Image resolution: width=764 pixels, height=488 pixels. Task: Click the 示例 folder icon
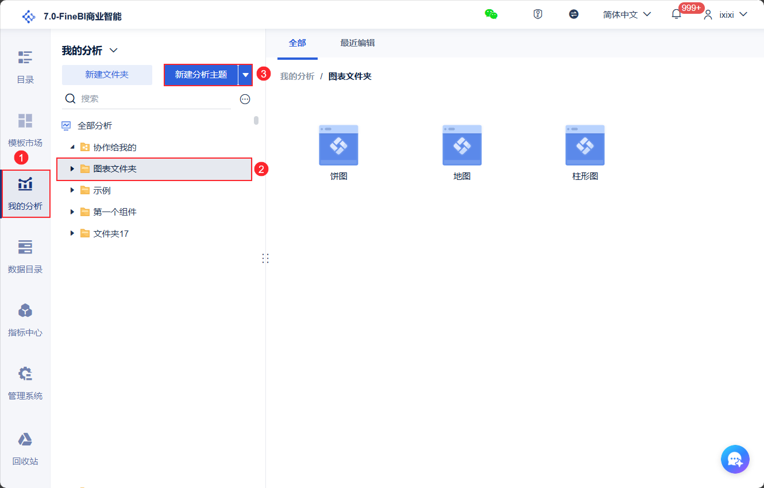(x=85, y=190)
